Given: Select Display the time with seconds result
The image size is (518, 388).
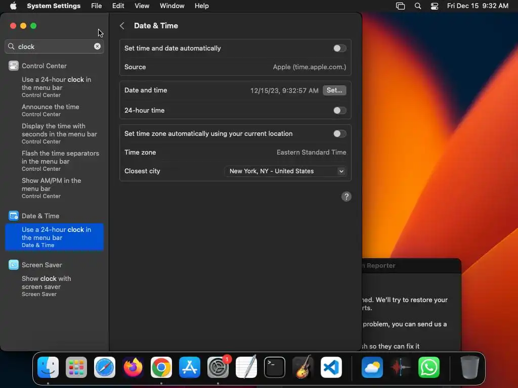Looking at the screenshot, I should pos(55,133).
